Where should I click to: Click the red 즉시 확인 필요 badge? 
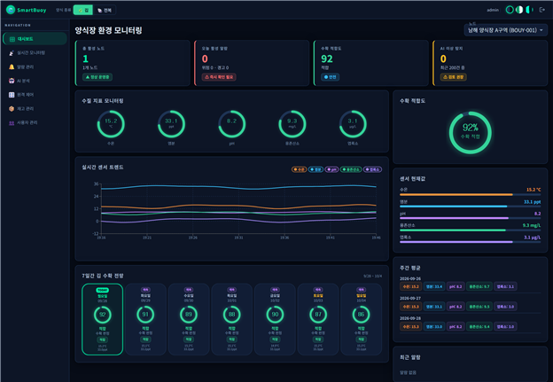pos(219,77)
